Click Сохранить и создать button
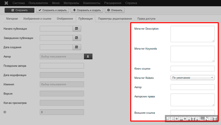Image resolution: width=221 pixels, height=125 pixels. (x=87, y=10)
